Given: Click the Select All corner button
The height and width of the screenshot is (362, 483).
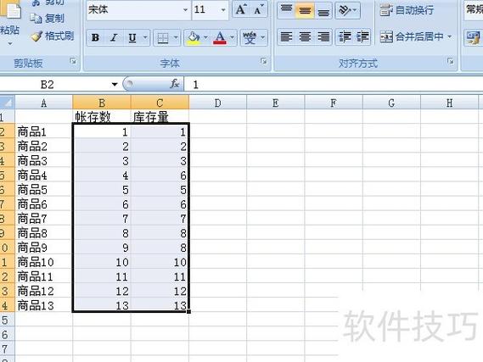Looking at the screenshot, I should pos(7,103).
